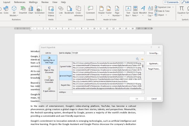
Task: Click the Bookmark ribbon icon
Action: (x=69, y=10)
